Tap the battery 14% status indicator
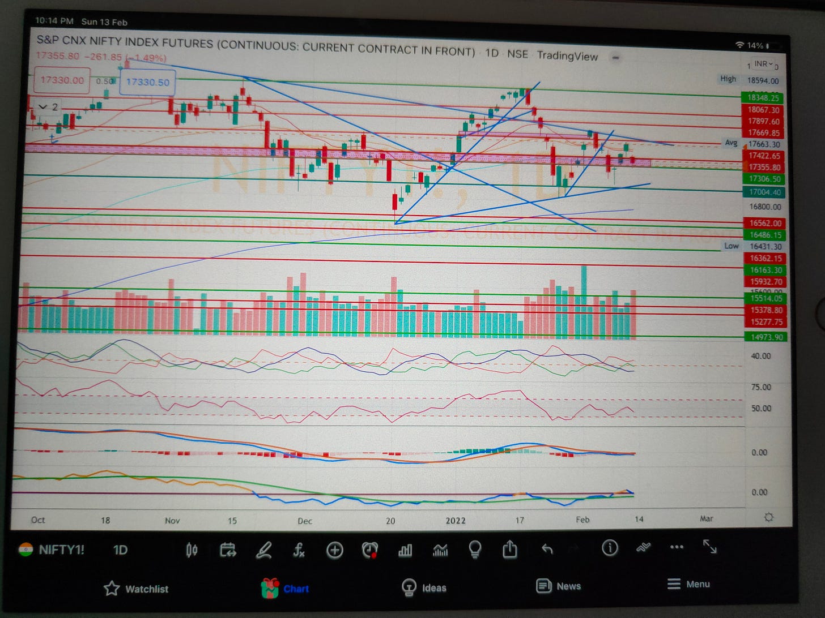 (759, 45)
